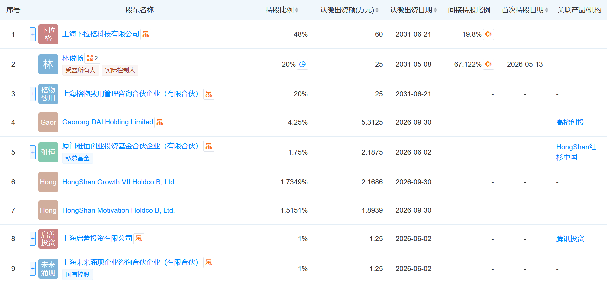
Task: Click the 雅恒 logo avatar
Action: (48, 152)
